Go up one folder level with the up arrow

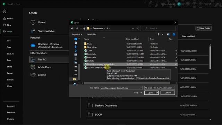[x=84, y=28]
